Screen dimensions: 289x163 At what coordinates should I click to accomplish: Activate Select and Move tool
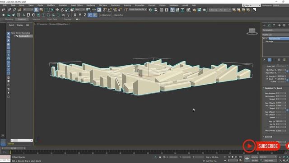[57, 10]
